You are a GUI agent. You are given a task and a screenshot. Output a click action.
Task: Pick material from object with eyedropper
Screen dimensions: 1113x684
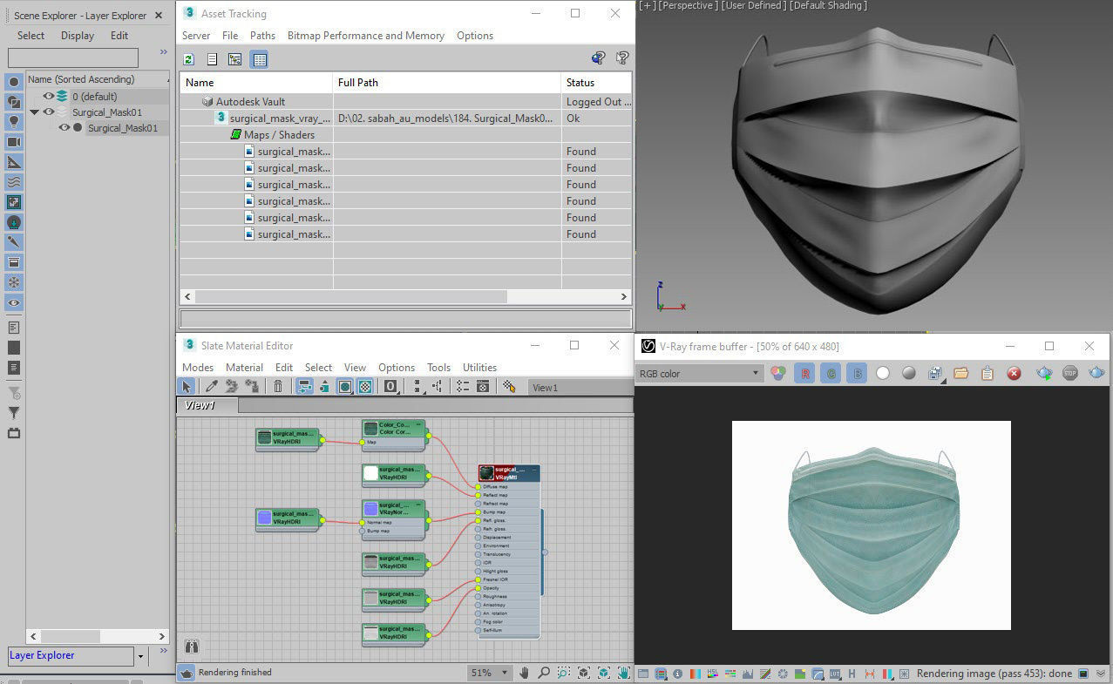tap(211, 386)
